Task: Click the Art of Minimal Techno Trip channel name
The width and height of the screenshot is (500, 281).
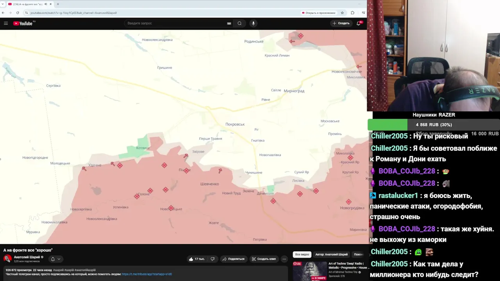Action: [343, 272]
